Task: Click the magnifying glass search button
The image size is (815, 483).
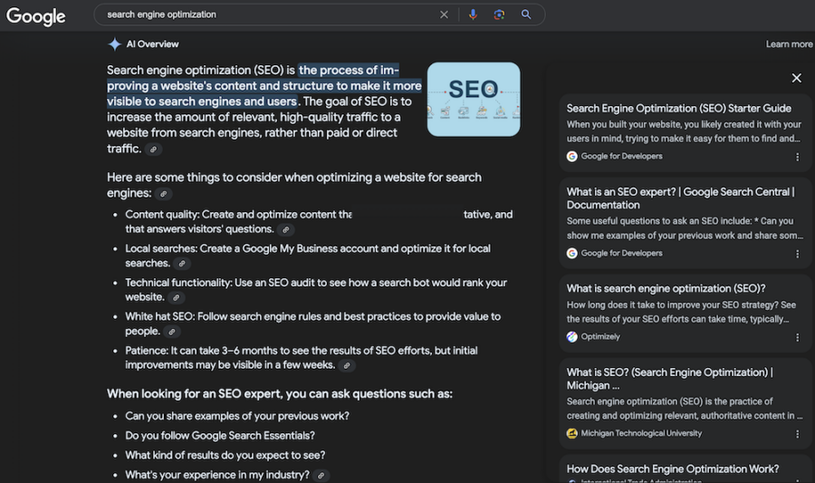Action: point(526,14)
